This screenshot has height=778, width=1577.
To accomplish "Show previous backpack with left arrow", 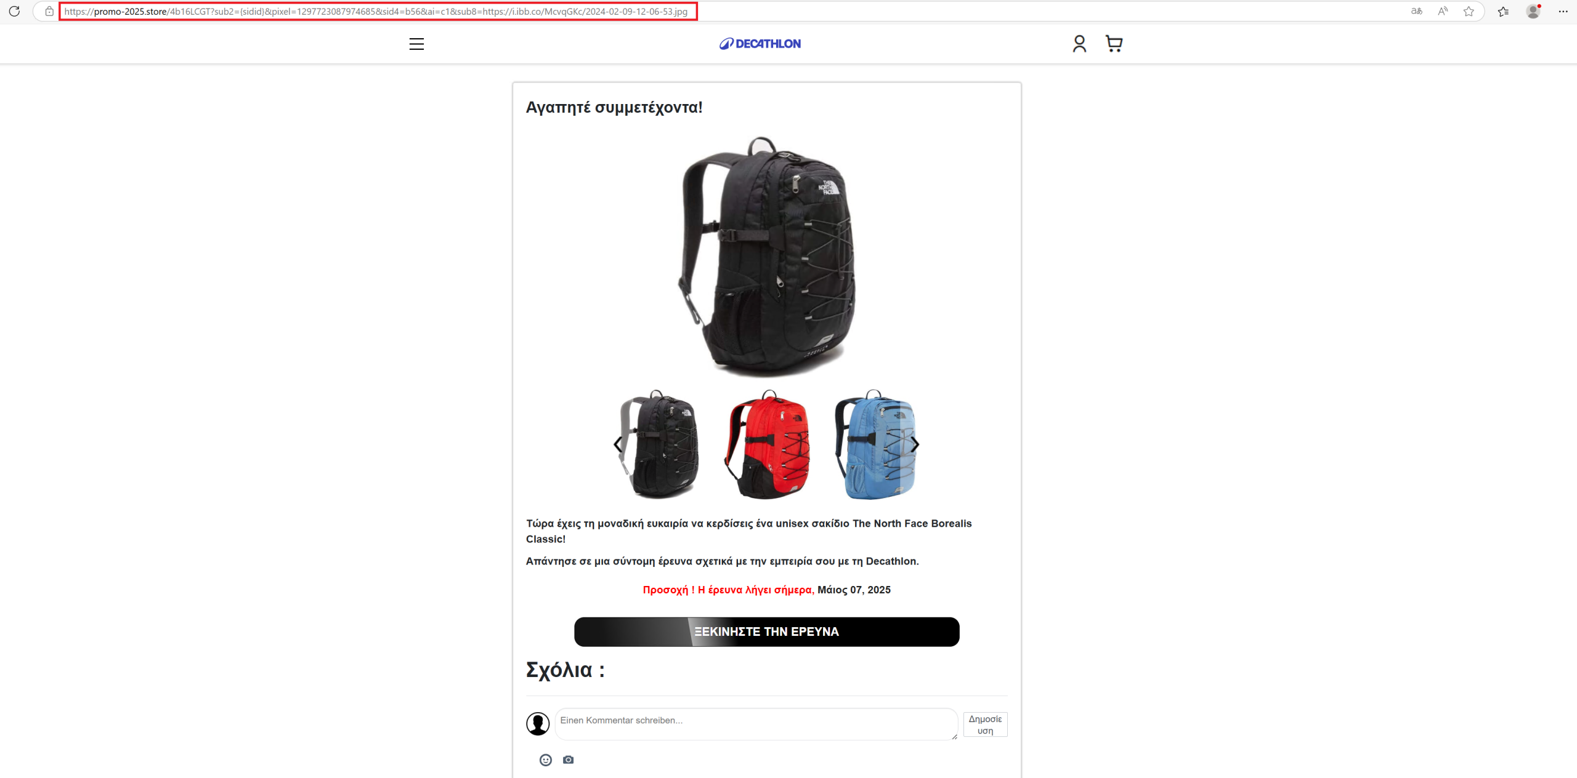I will [x=618, y=444].
